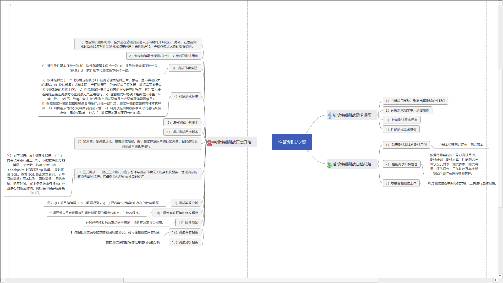Select node 4）验证测试环境
Screen dimensions: 503x283
coord(186,97)
